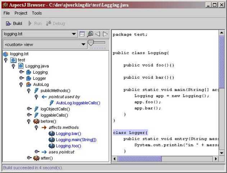The height and width of the screenshot is (173, 227).
Task: Open the logging.lst configuration dropdown
Action: [40, 34]
